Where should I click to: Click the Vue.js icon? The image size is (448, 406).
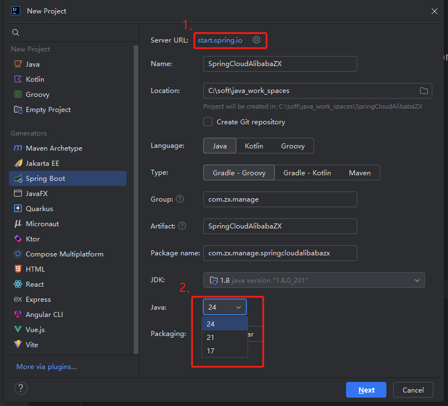click(18, 329)
